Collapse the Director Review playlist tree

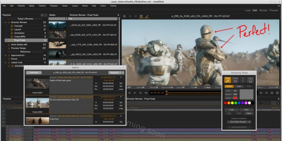6,22
